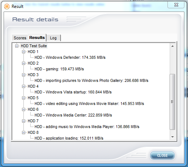The width and height of the screenshot is (188, 167).
Task: Select the HDD Test Suite label
Action: pos(34,46)
